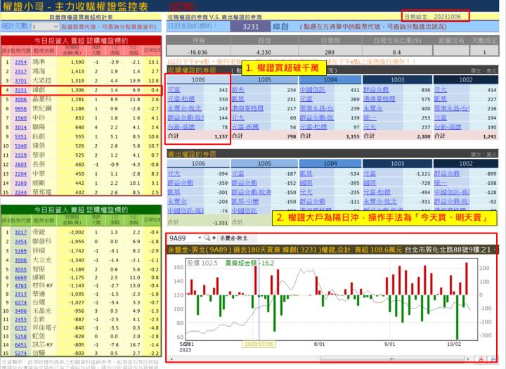
Task: Click the stock code field showing 3231
Action: coord(250,27)
